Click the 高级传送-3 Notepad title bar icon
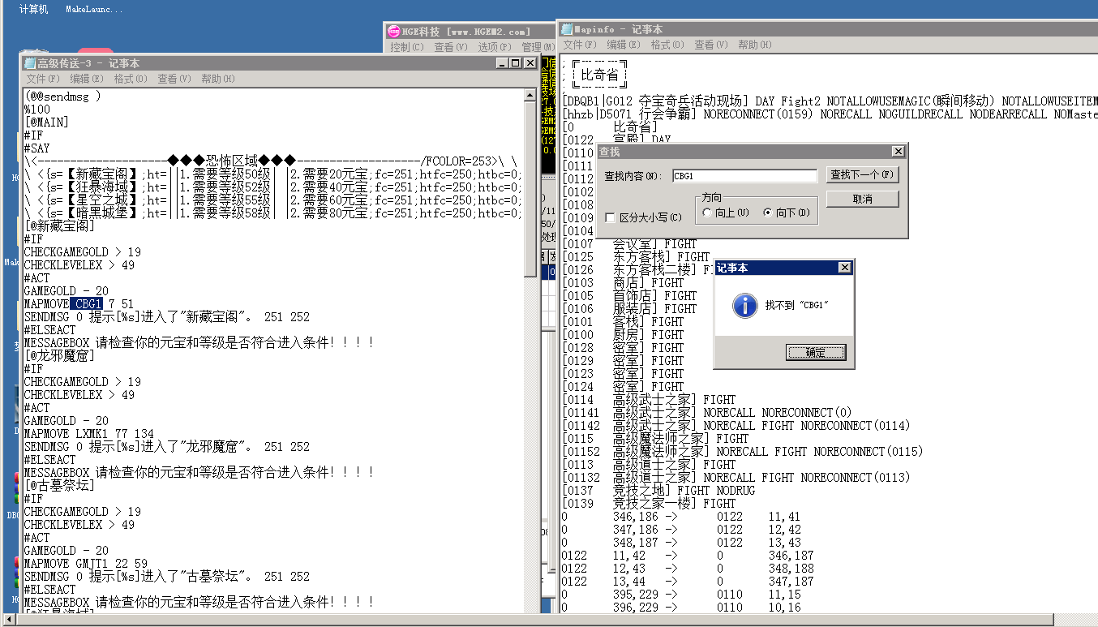This screenshot has width=1098, height=627. [30, 63]
